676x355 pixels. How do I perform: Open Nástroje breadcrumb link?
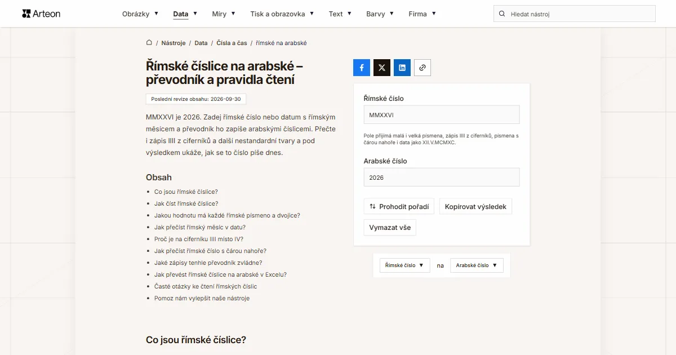pos(174,43)
